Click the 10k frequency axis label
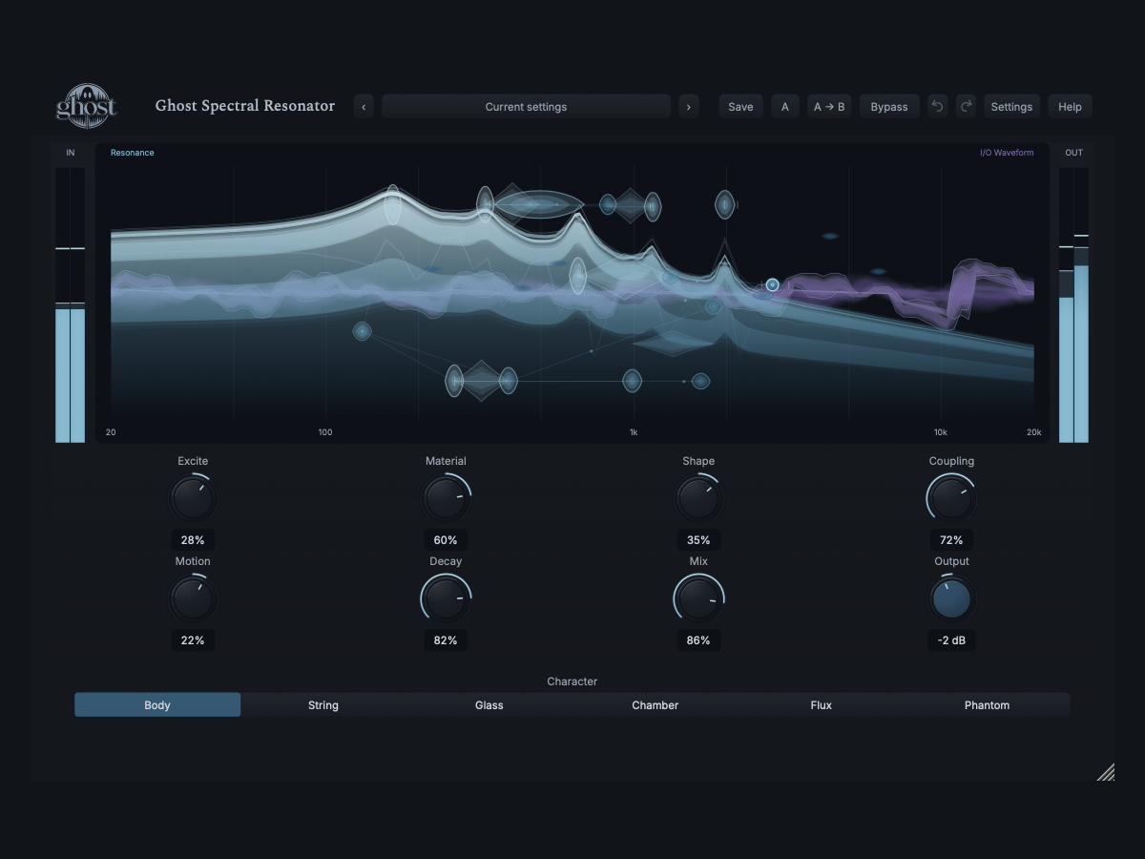 pyautogui.click(x=940, y=432)
